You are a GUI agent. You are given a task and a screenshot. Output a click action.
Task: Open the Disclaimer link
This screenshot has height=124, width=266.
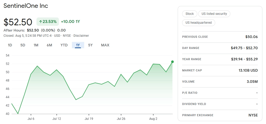81,36
